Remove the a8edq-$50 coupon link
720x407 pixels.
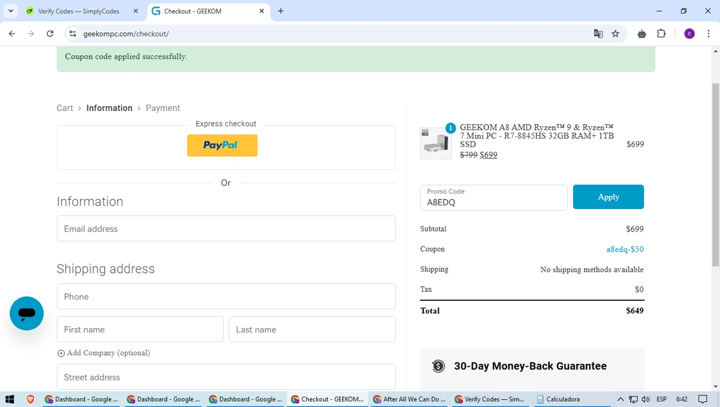pyautogui.click(x=625, y=249)
